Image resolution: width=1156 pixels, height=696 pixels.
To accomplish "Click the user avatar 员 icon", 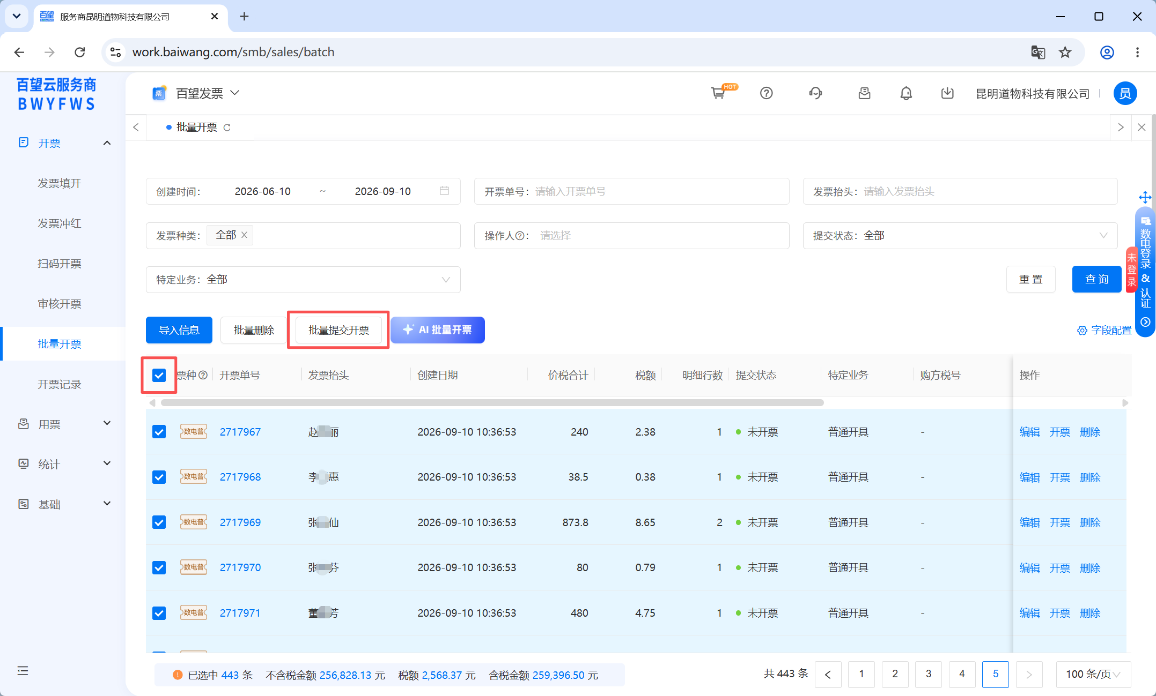I will (1125, 93).
